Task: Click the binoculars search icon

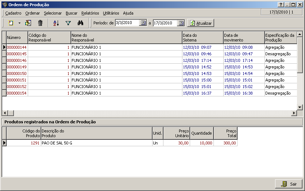Action: pyautogui.click(x=81, y=23)
